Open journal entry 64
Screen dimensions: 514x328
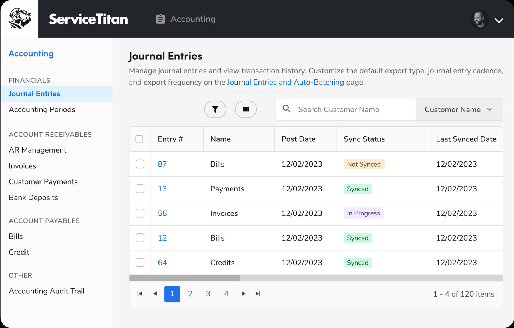tap(162, 263)
